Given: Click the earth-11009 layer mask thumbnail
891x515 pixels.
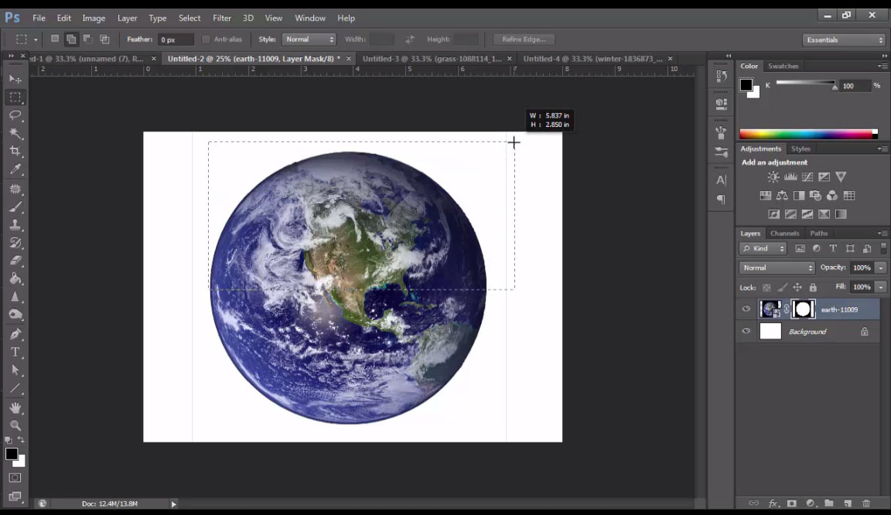Looking at the screenshot, I should [x=803, y=309].
